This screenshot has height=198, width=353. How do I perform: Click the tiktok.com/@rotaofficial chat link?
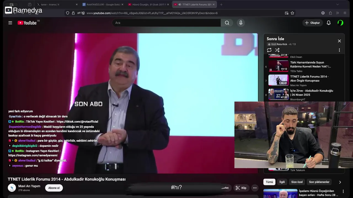click(77, 122)
